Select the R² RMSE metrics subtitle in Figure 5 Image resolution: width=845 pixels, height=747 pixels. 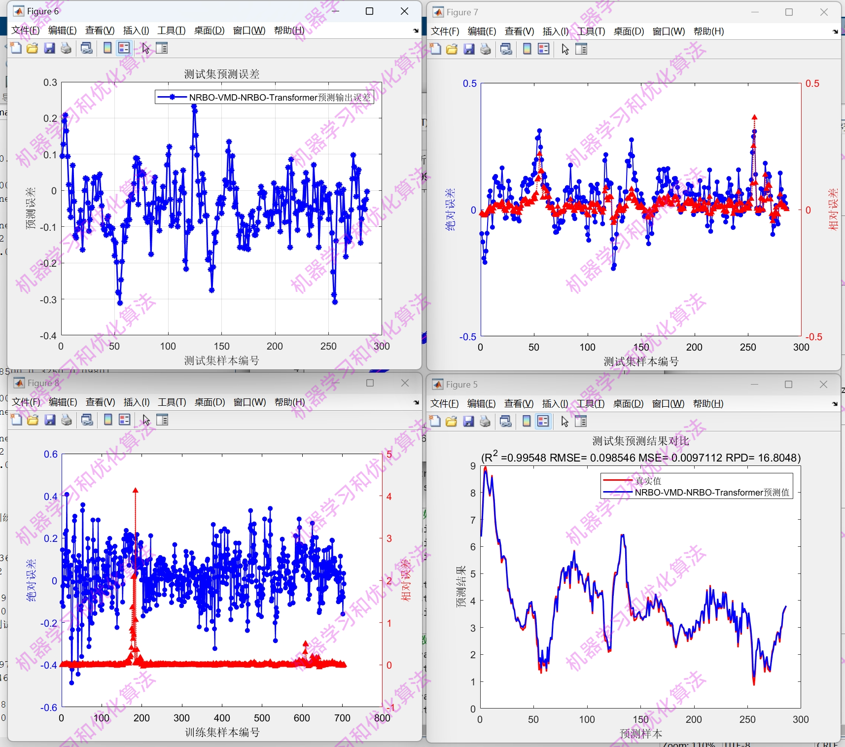641,457
